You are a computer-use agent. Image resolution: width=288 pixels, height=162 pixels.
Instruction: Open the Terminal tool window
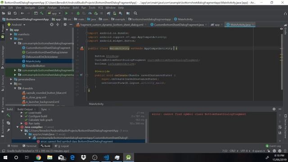[29, 146]
